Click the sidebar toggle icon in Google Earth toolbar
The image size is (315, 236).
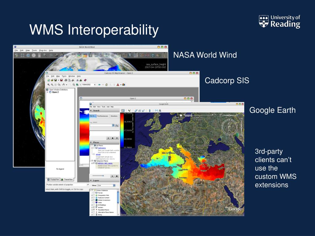click(123, 111)
